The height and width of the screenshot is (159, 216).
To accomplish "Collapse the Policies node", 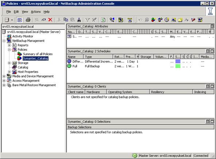I will coord(9,50).
